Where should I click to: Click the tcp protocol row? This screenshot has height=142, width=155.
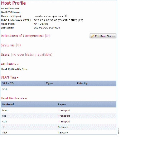pos(58,116)
